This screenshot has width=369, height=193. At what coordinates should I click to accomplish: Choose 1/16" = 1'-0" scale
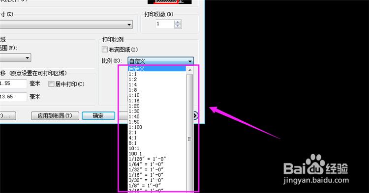(157, 175)
